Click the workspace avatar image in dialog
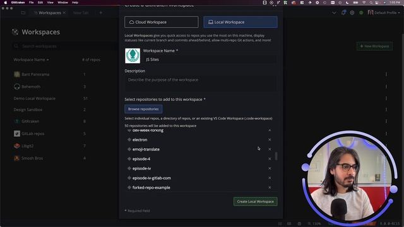 pos(133,55)
